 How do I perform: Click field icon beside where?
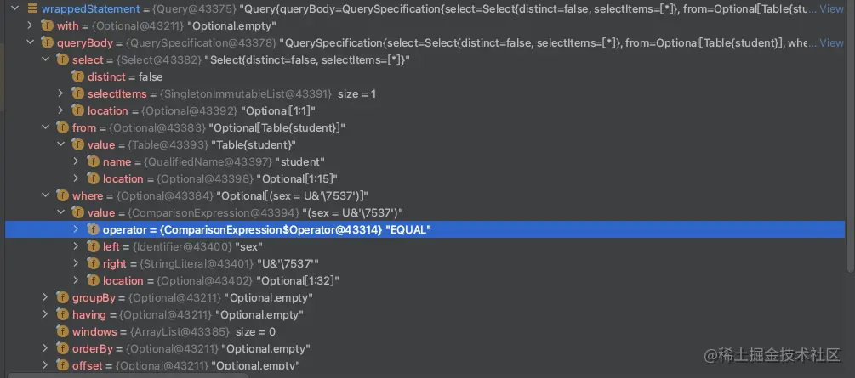63,195
